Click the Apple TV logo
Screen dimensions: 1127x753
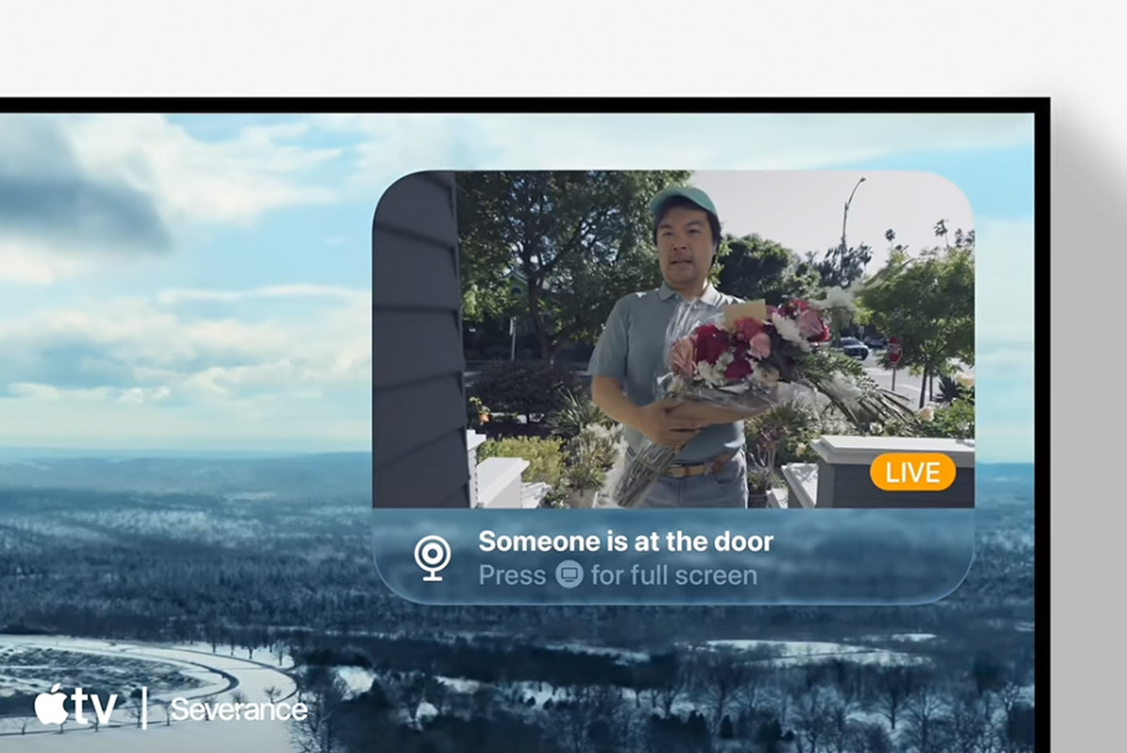[x=75, y=707]
